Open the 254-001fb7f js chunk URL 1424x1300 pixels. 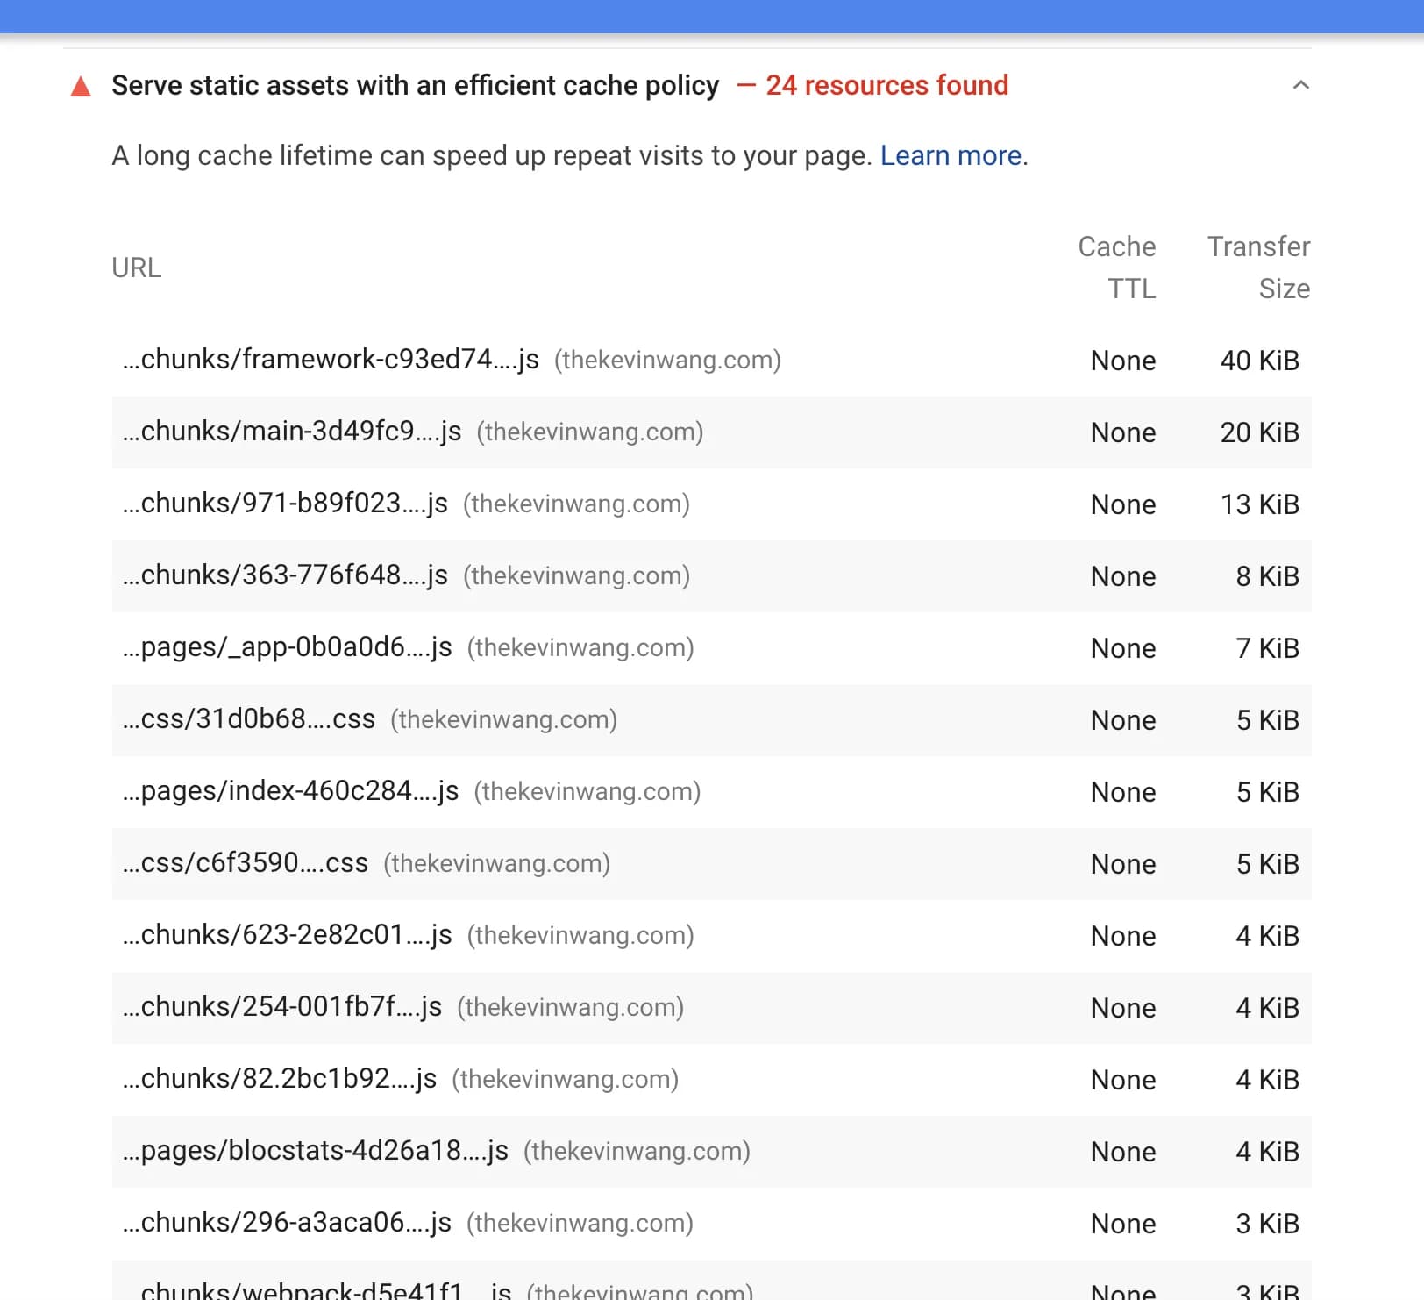point(282,1007)
